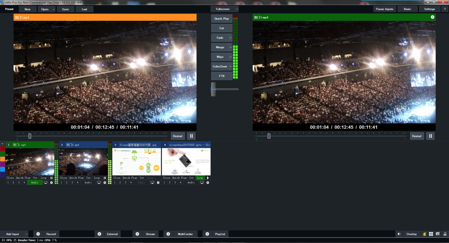Click the FTB button

222,76
